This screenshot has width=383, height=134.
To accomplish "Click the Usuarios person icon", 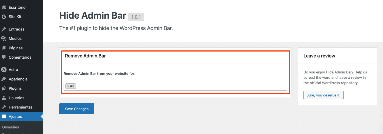I will [4, 98].
